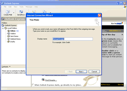Open the Outbox folder
The image size is (127, 91).
click(x=13, y=34)
